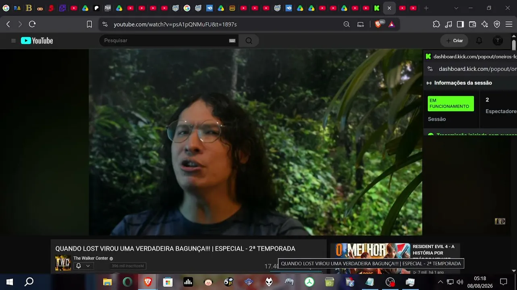Click the Brave Shields lion icon
The width and height of the screenshot is (517, 290).
pos(378,24)
